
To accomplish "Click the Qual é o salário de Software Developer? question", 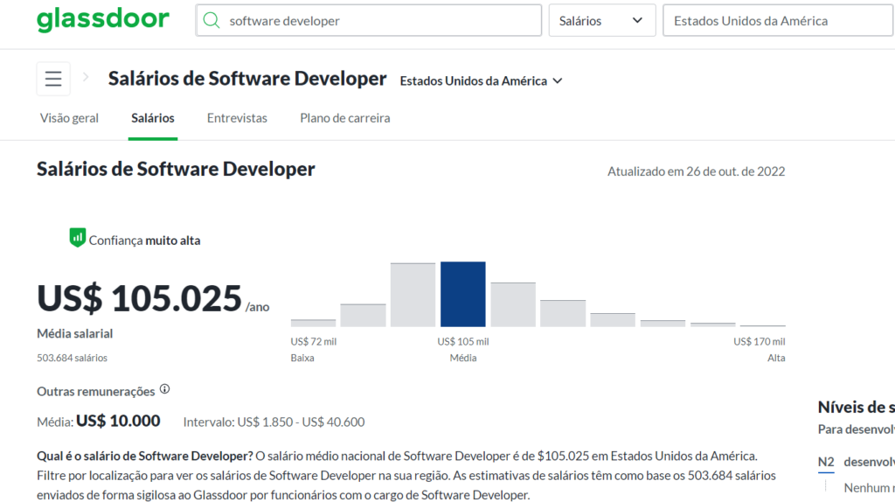I will (145, 456).
